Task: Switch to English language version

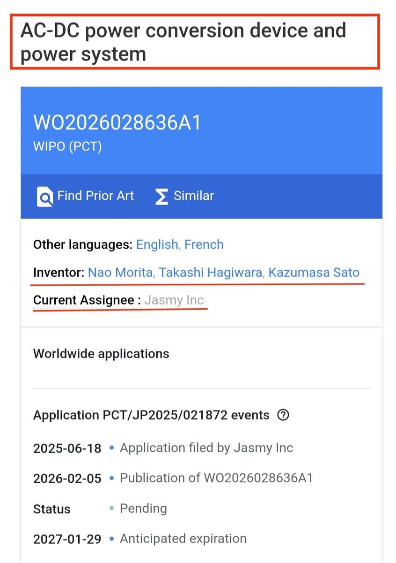Action: (x=157, y=244)
